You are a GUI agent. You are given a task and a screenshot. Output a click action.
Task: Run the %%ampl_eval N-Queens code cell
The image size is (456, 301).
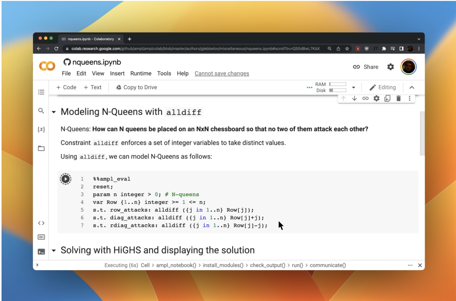pos(66,179)
